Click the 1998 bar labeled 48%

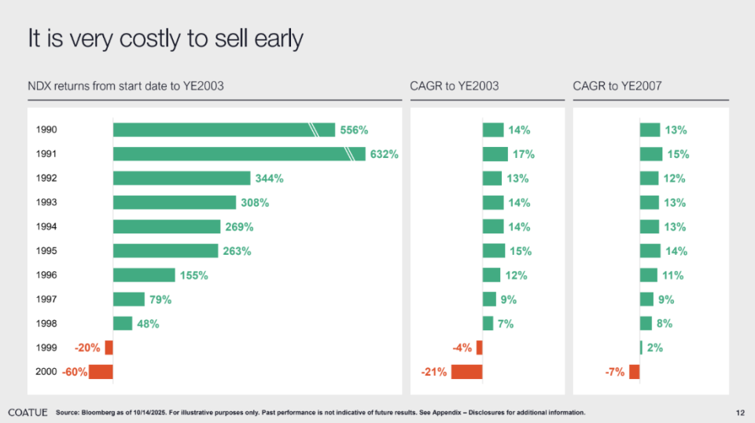click(123, 323)
